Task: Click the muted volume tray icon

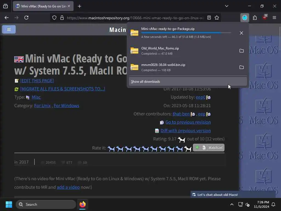Action: tap(248, 204)
